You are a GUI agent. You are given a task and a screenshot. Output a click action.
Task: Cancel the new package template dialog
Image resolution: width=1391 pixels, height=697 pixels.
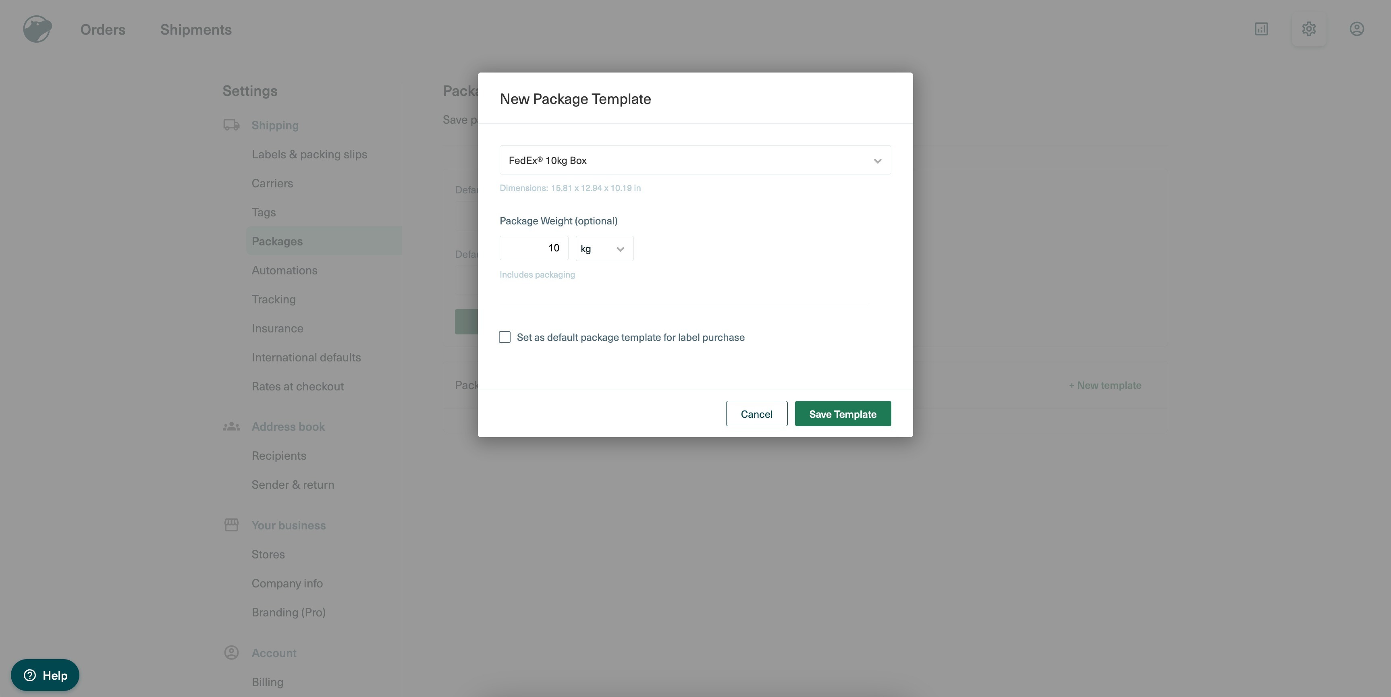pyautogui.click(x=756, y=414)
